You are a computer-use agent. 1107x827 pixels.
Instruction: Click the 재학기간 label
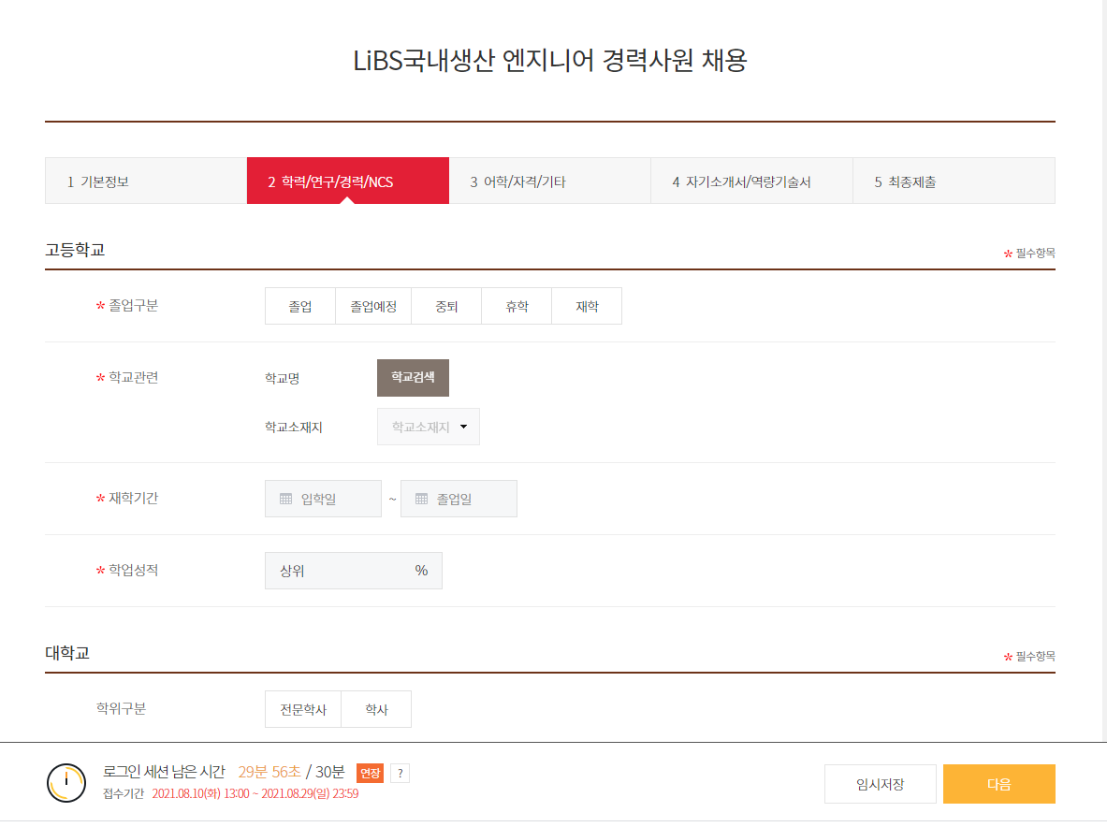(x=134, y=499)
